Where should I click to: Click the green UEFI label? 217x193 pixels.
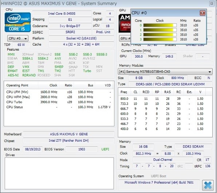click(105, 149)
